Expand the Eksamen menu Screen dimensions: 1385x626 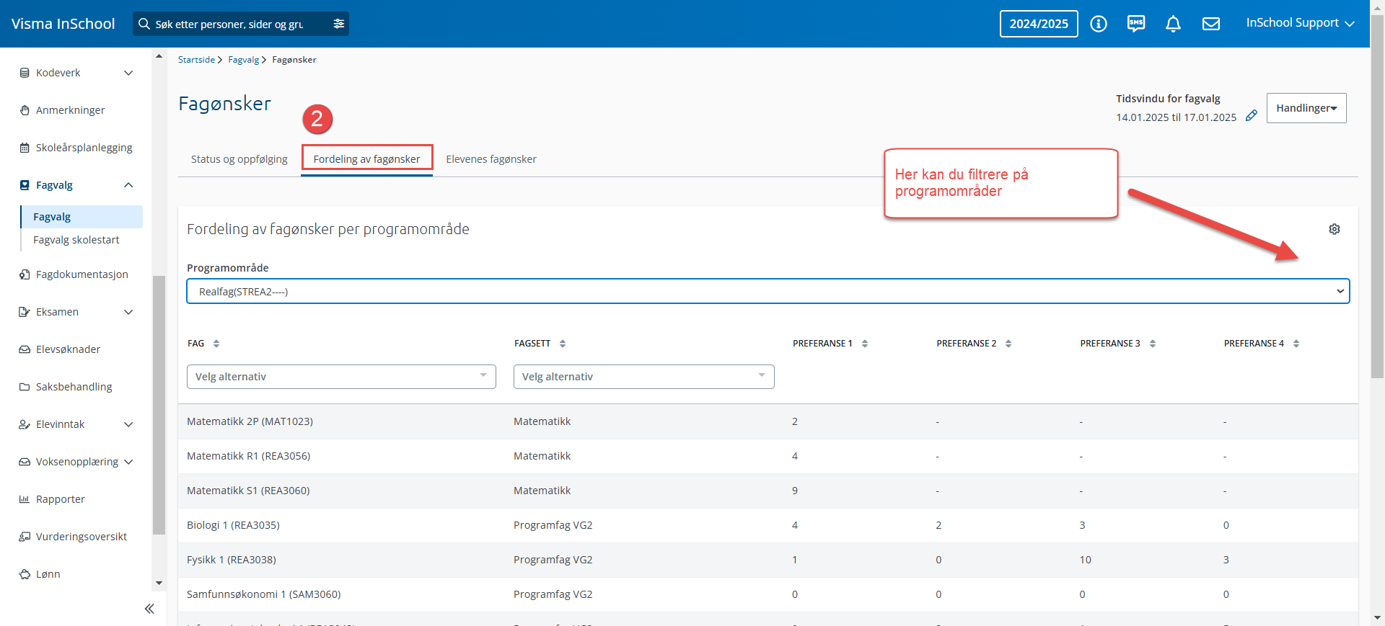pos(128,312)
